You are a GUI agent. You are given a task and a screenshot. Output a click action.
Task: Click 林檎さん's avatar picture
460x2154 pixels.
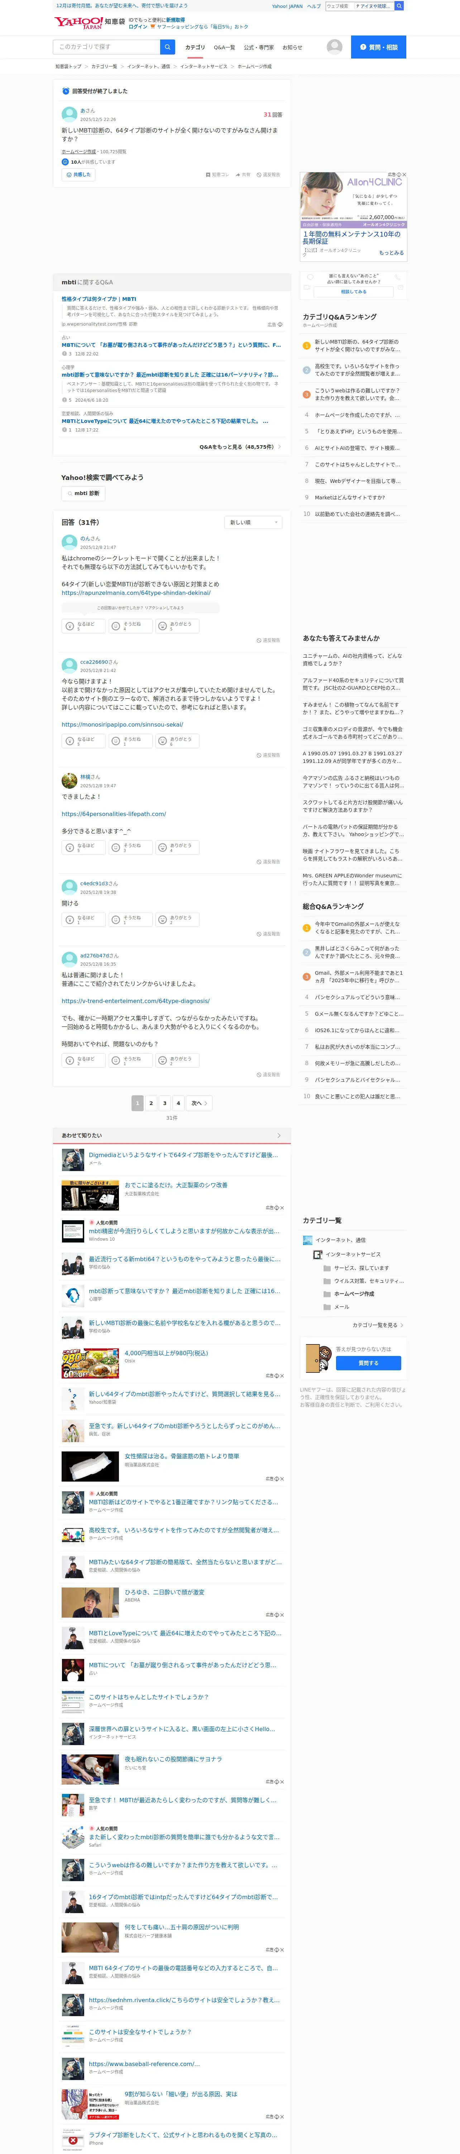[x=69, y=781]
